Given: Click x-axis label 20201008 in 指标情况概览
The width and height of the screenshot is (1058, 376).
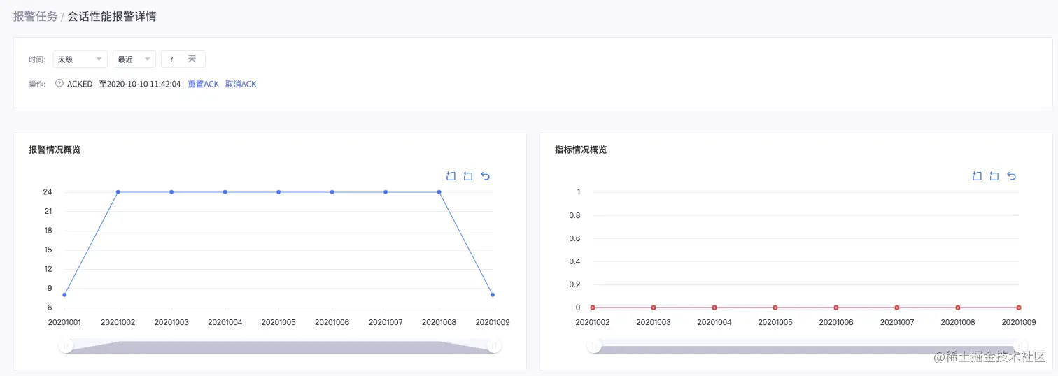Looking at the screenshot, I should coord(958,323).
